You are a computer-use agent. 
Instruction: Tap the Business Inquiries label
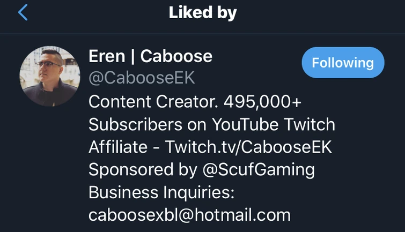(x=161, y=193)
